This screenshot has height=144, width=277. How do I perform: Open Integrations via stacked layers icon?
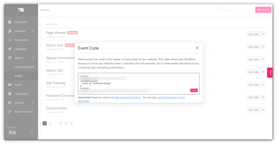(10, 94)
